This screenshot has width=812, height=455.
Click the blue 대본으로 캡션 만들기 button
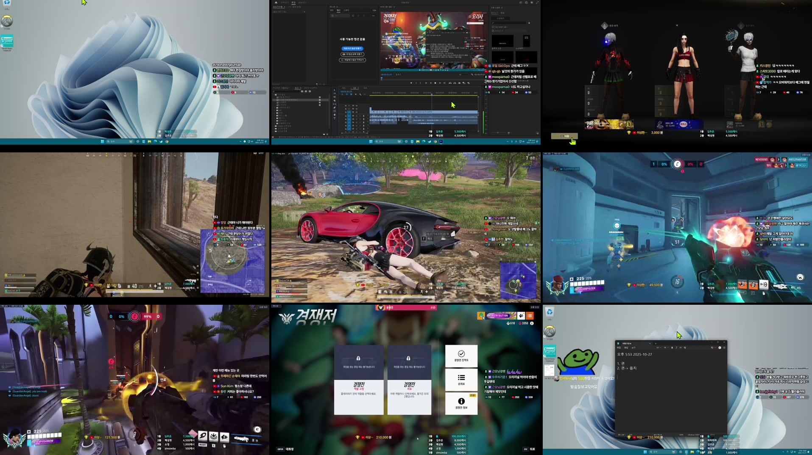(x=352, y=49)
